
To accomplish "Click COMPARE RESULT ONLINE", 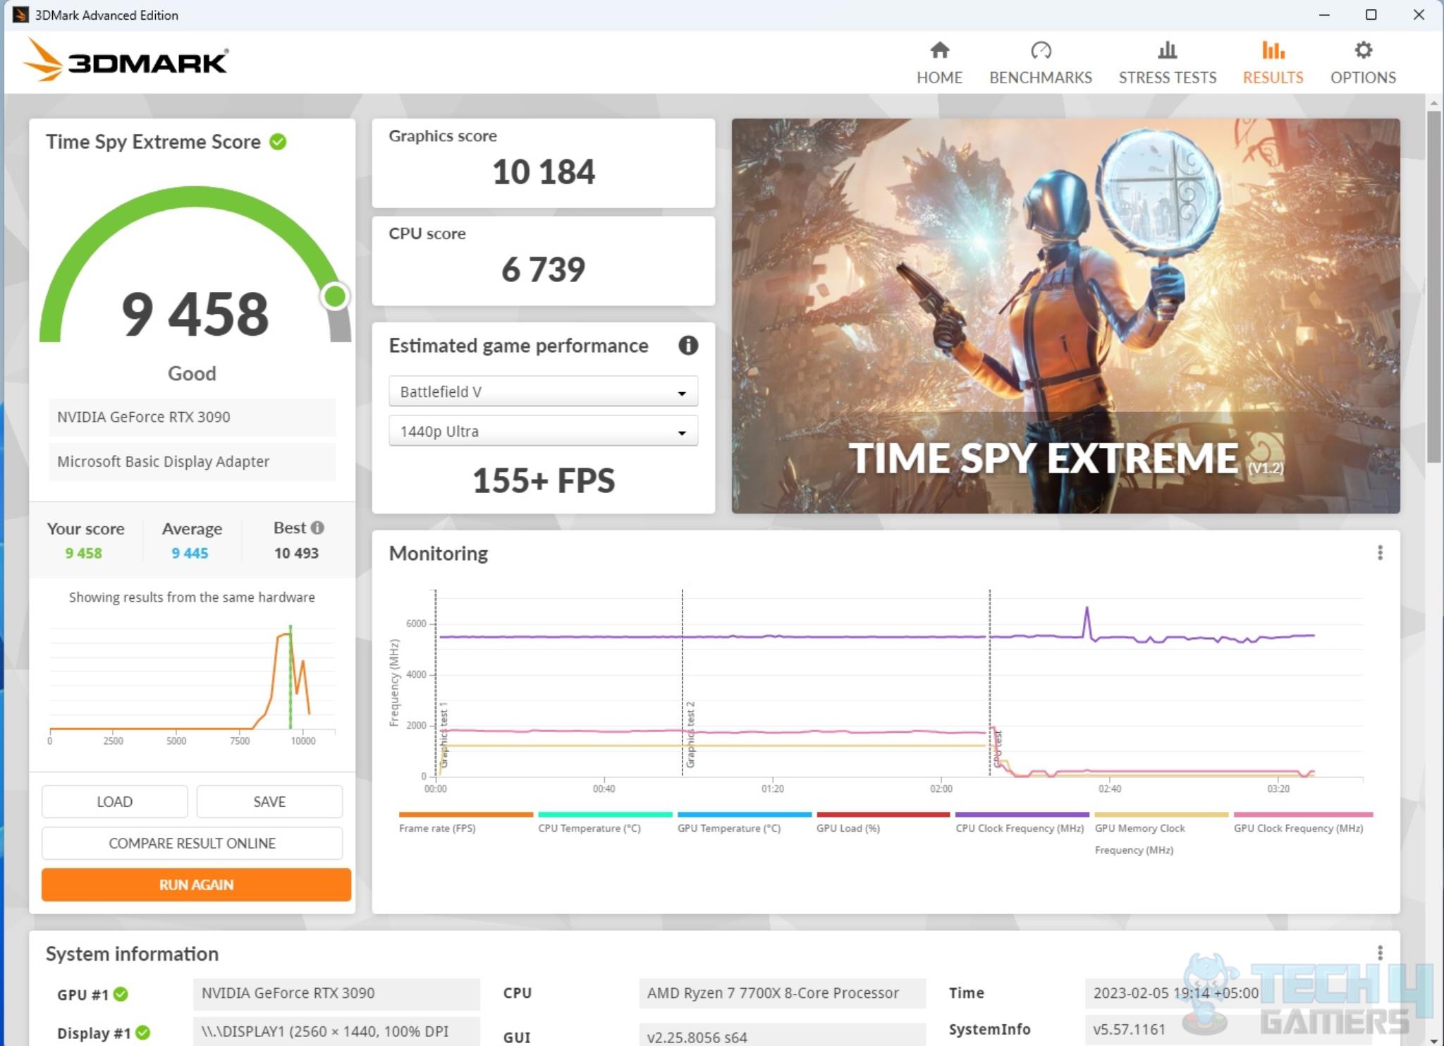I will [x=192, y=844].
